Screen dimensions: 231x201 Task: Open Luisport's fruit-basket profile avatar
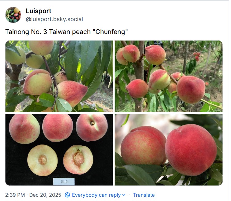tap(13, 15)
